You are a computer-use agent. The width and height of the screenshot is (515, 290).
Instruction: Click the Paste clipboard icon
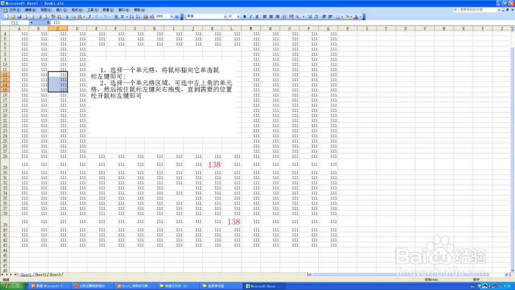(x=79, y=16)
